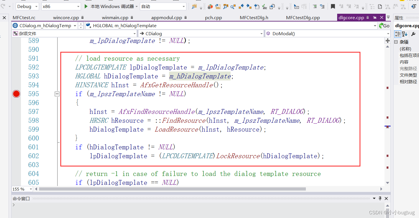Switch to the MFCtestDlg.h tab
Image resolution: width=419 pixels, height=218 pixels.
tap(254, 17)
